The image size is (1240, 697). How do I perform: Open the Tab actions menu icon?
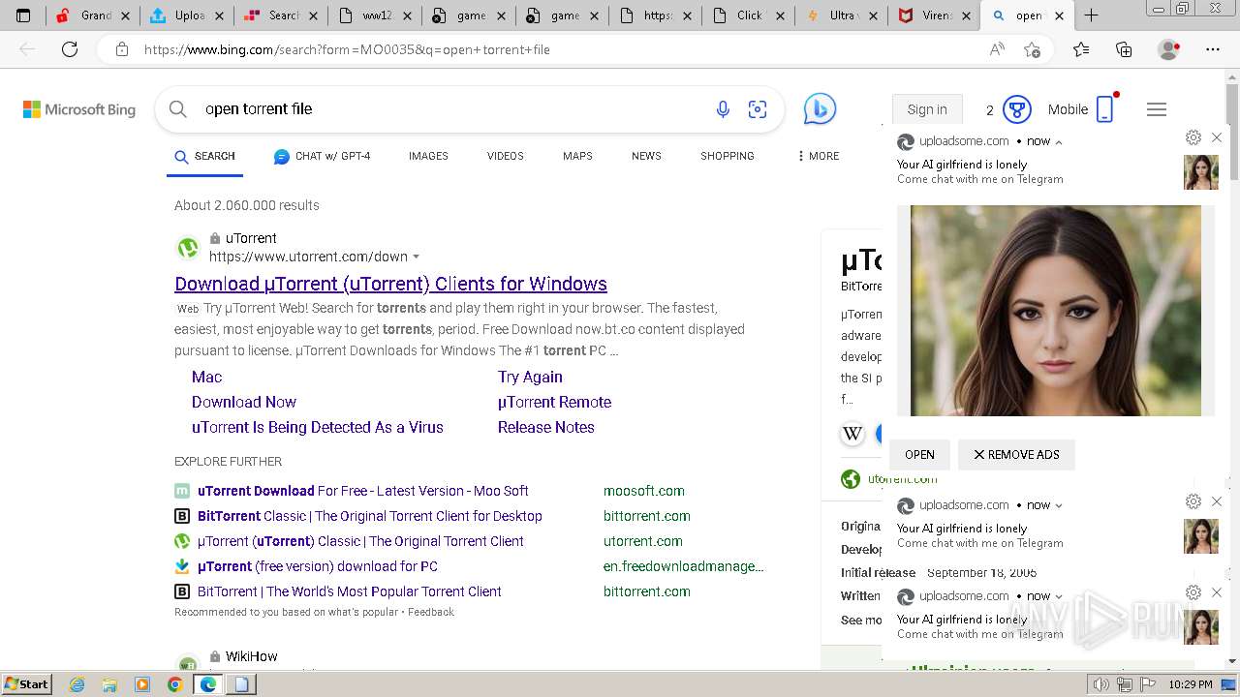pyautogui.click(x=23, y=15)
